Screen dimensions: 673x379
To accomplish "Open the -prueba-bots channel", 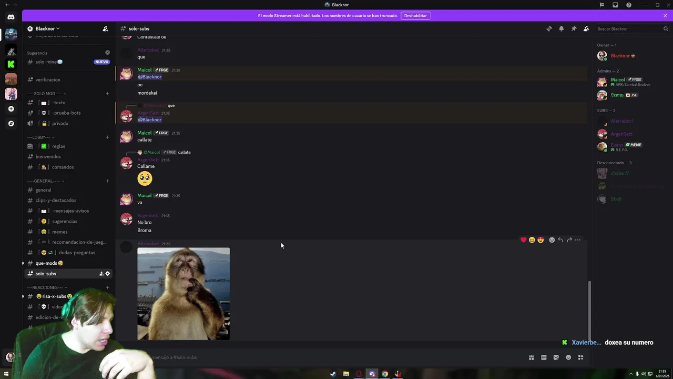I will click(x=68, y=113).
